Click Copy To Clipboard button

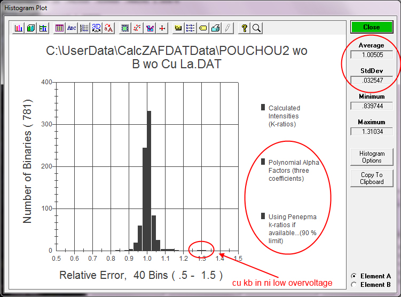[371, 178]
